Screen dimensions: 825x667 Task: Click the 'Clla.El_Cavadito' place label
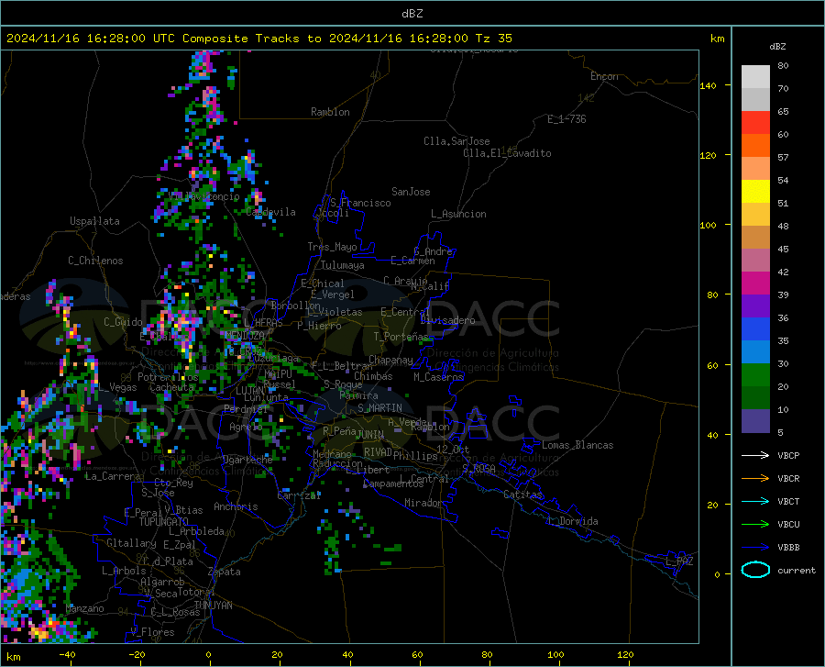507,153
